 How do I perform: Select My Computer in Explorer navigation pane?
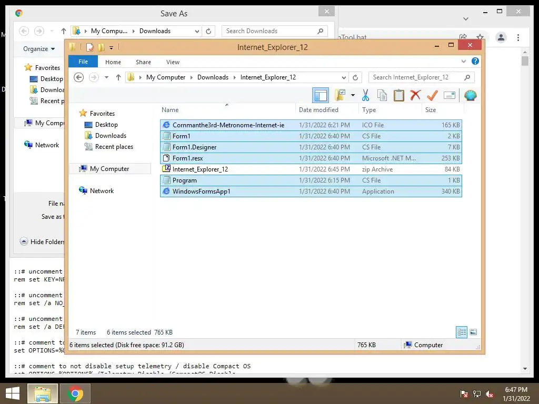click(110, 169)
